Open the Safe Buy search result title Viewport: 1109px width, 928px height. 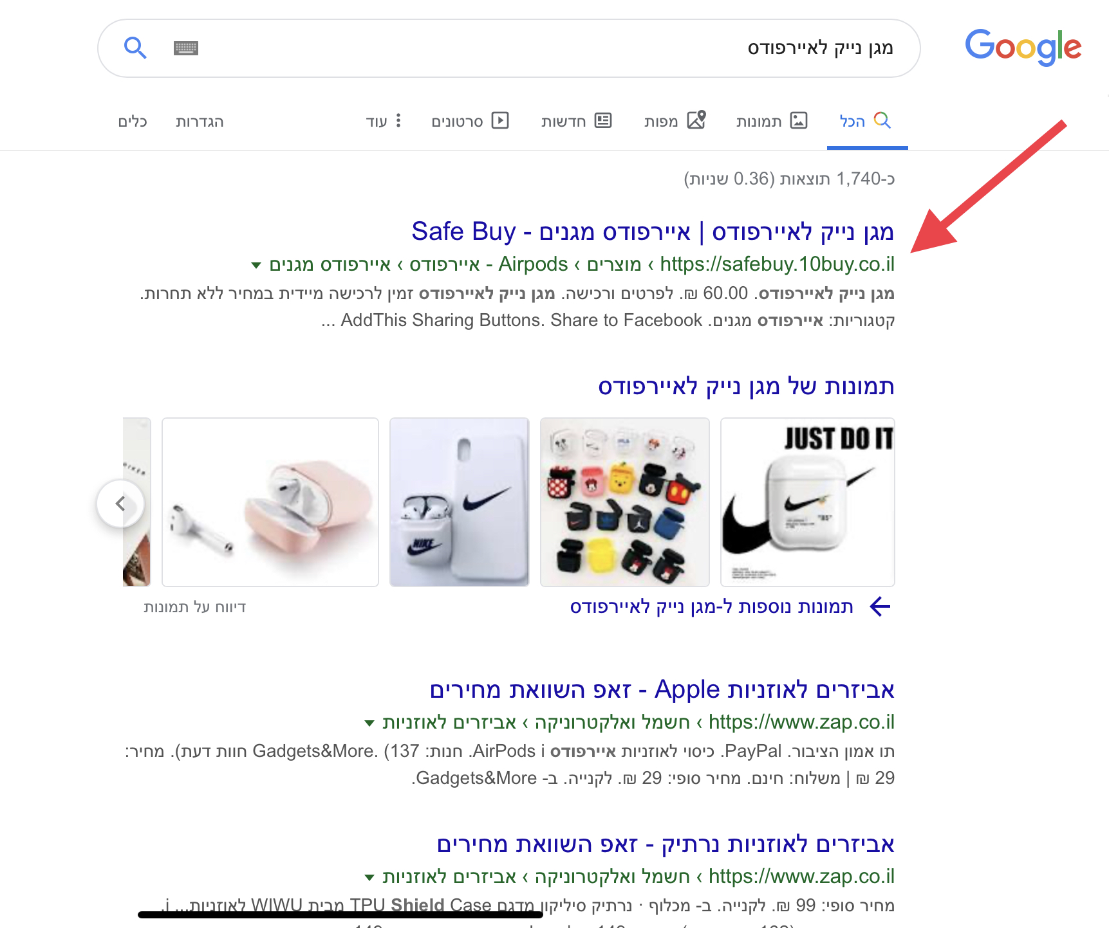click(x=653, y=232)
